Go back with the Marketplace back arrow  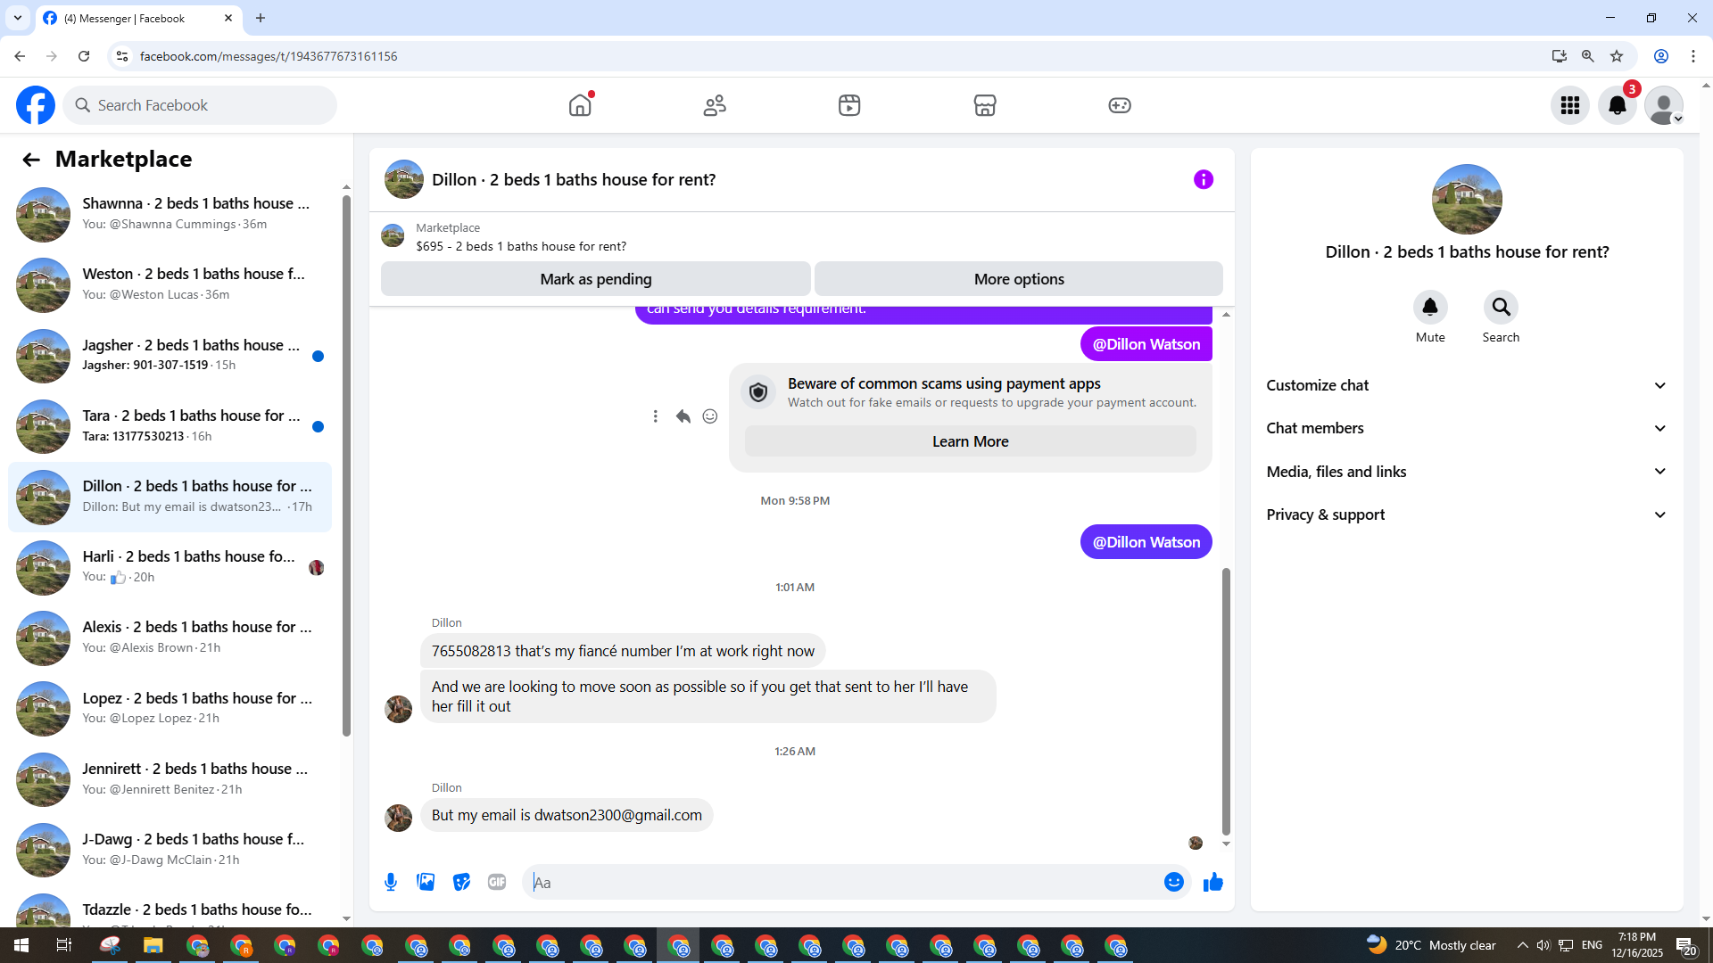31,160
